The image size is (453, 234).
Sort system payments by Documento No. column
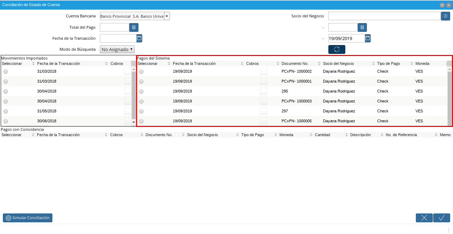coord(295,63)
